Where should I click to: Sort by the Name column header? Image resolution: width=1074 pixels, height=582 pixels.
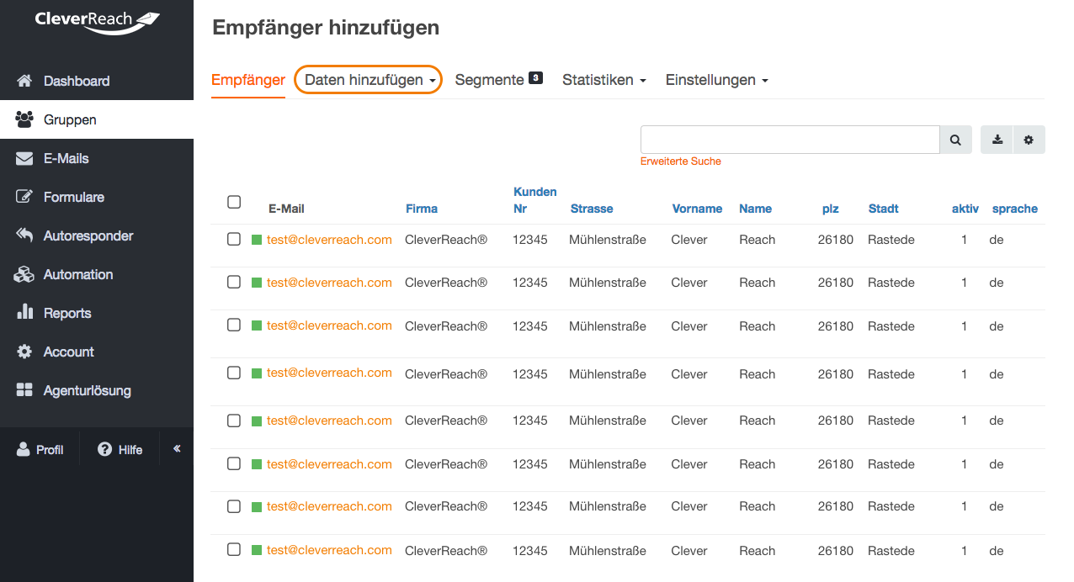(755, 209)
